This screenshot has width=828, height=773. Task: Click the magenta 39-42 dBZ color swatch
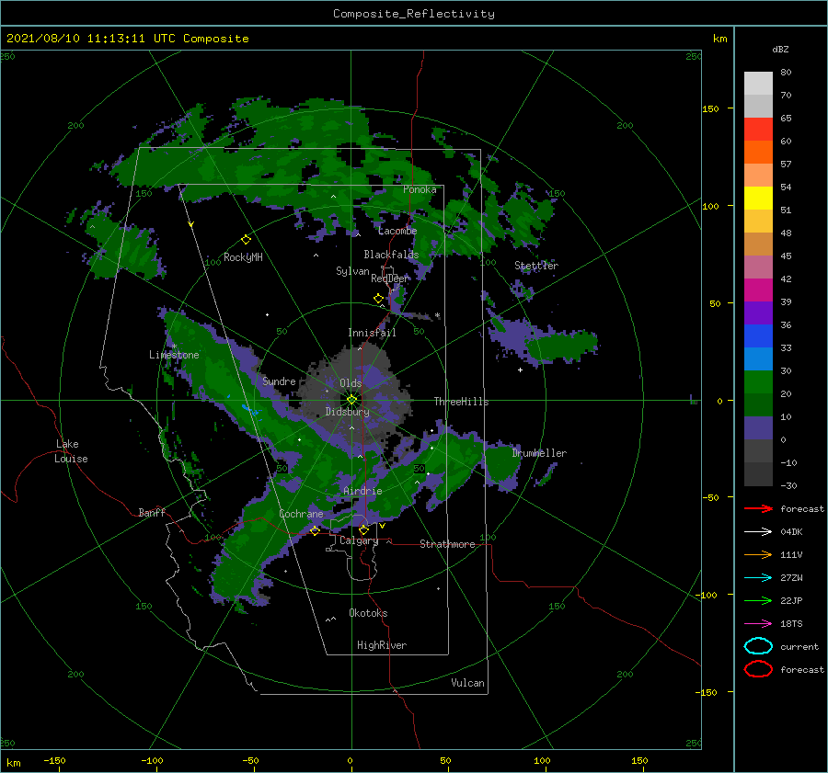[x=758, y=290]
